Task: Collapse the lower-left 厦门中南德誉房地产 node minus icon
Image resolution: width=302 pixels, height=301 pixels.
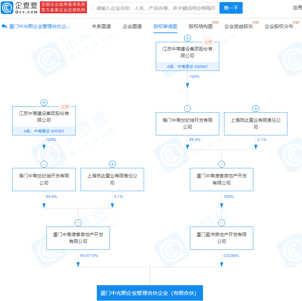Action: click(78, 223)
